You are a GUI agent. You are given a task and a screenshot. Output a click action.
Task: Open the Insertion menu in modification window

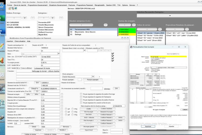tap(10, 41)
